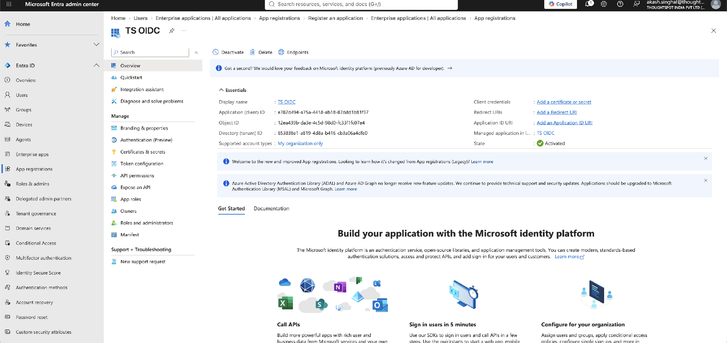Open Endpoints
The height and width of the screenshot is (343, 727).
pos(293,52)
